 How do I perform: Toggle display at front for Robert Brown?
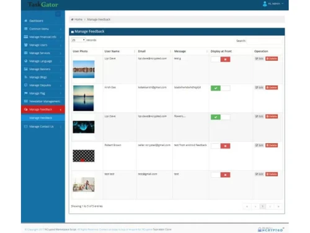220,146
